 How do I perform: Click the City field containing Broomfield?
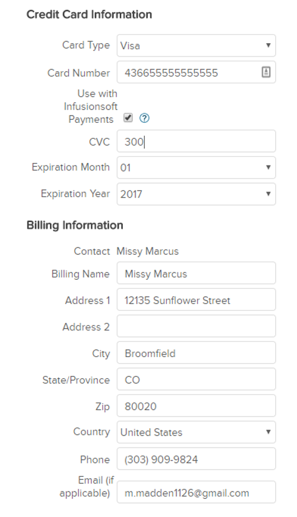click(x=196, y=352)
